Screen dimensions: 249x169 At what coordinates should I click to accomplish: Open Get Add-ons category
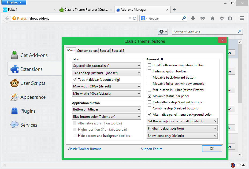coord(35,55)
